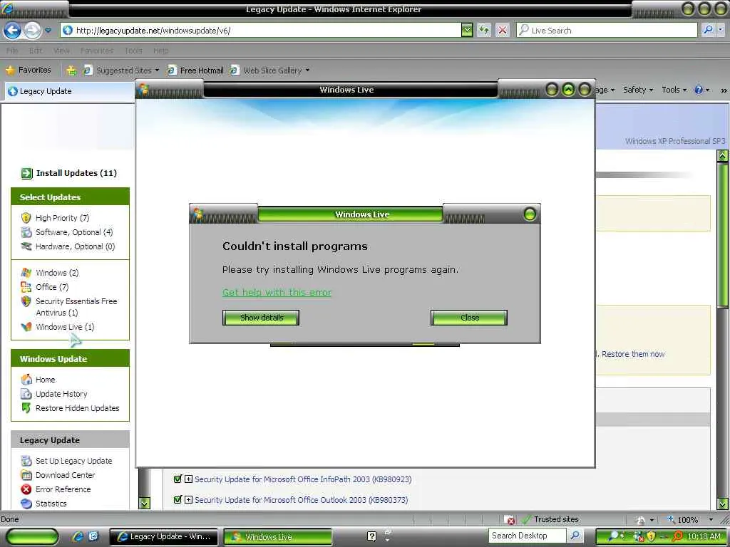Expand InfoPath 2003 KB980923 details
Image resolution: width=730 pixels, height=547 pixels.
click(x=188, y=479)
